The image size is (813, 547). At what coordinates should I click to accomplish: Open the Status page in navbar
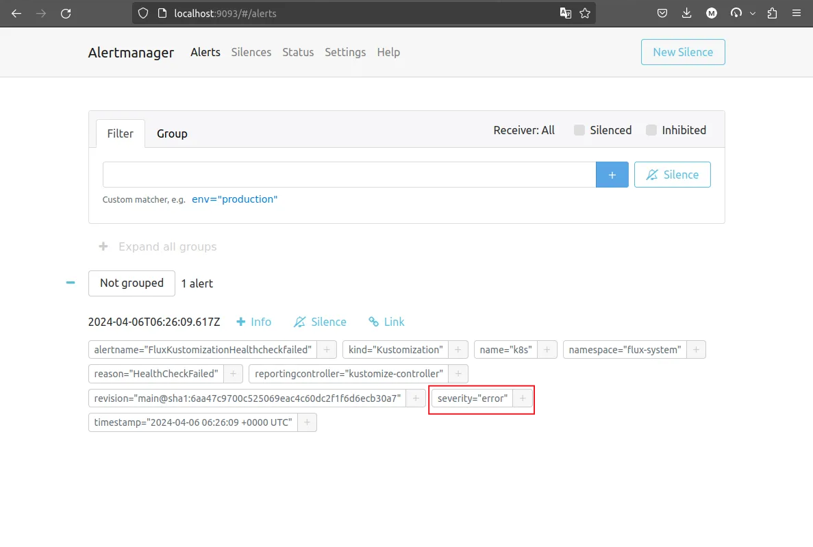(x=298, y=52)
